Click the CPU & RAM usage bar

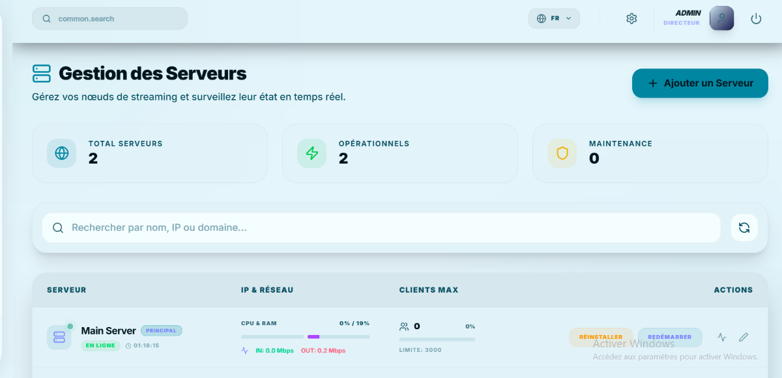[x=305, y=336]
